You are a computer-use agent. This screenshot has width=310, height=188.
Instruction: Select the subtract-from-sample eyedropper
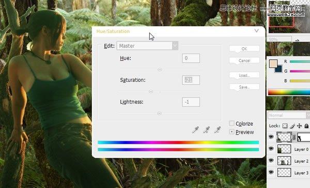(218, 130)
